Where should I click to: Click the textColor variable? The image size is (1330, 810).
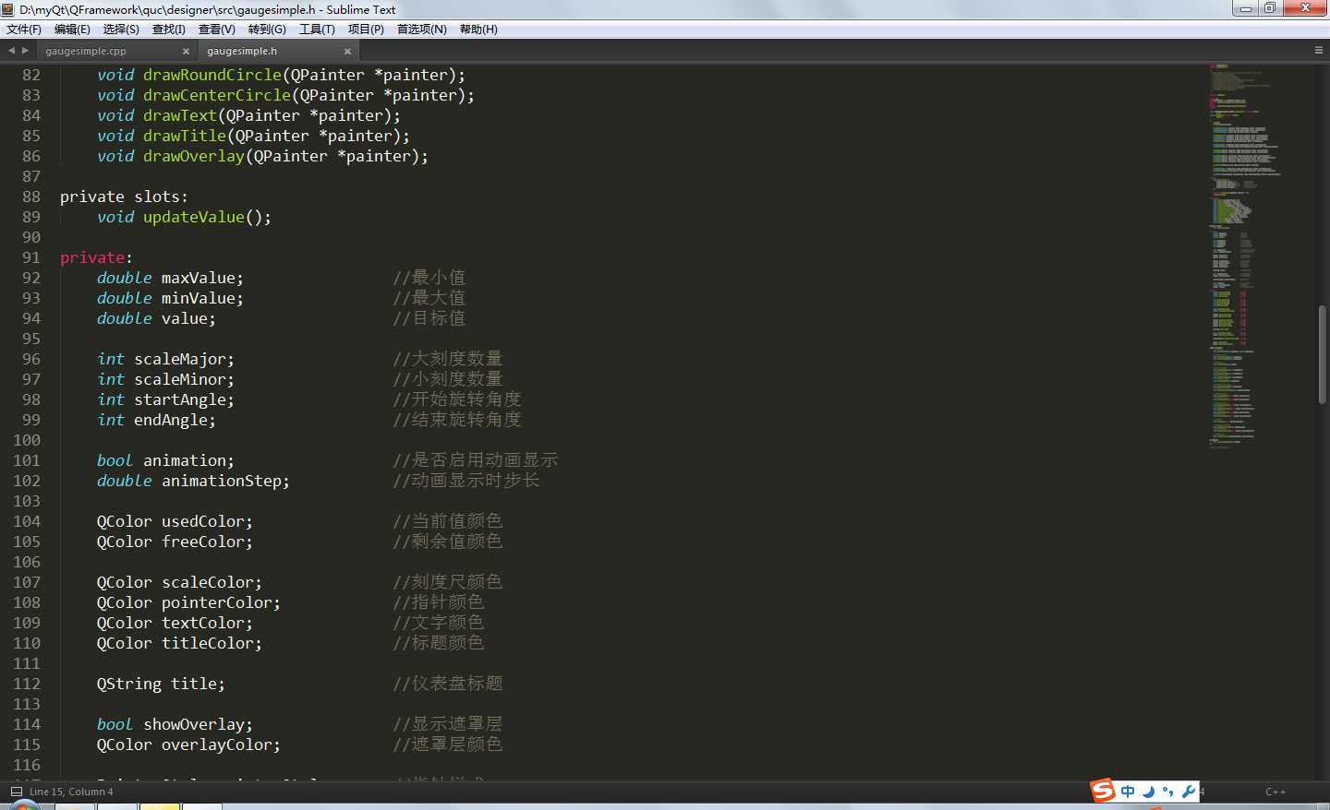(203, 623)
